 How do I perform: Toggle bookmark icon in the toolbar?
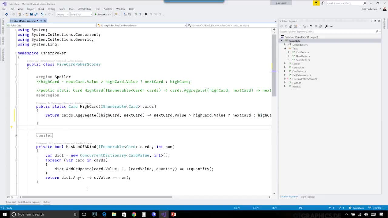[x=146, y=14]
